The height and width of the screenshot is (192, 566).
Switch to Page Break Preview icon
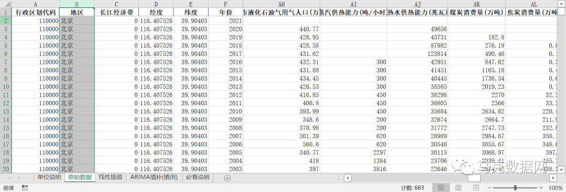click(476, 188)
